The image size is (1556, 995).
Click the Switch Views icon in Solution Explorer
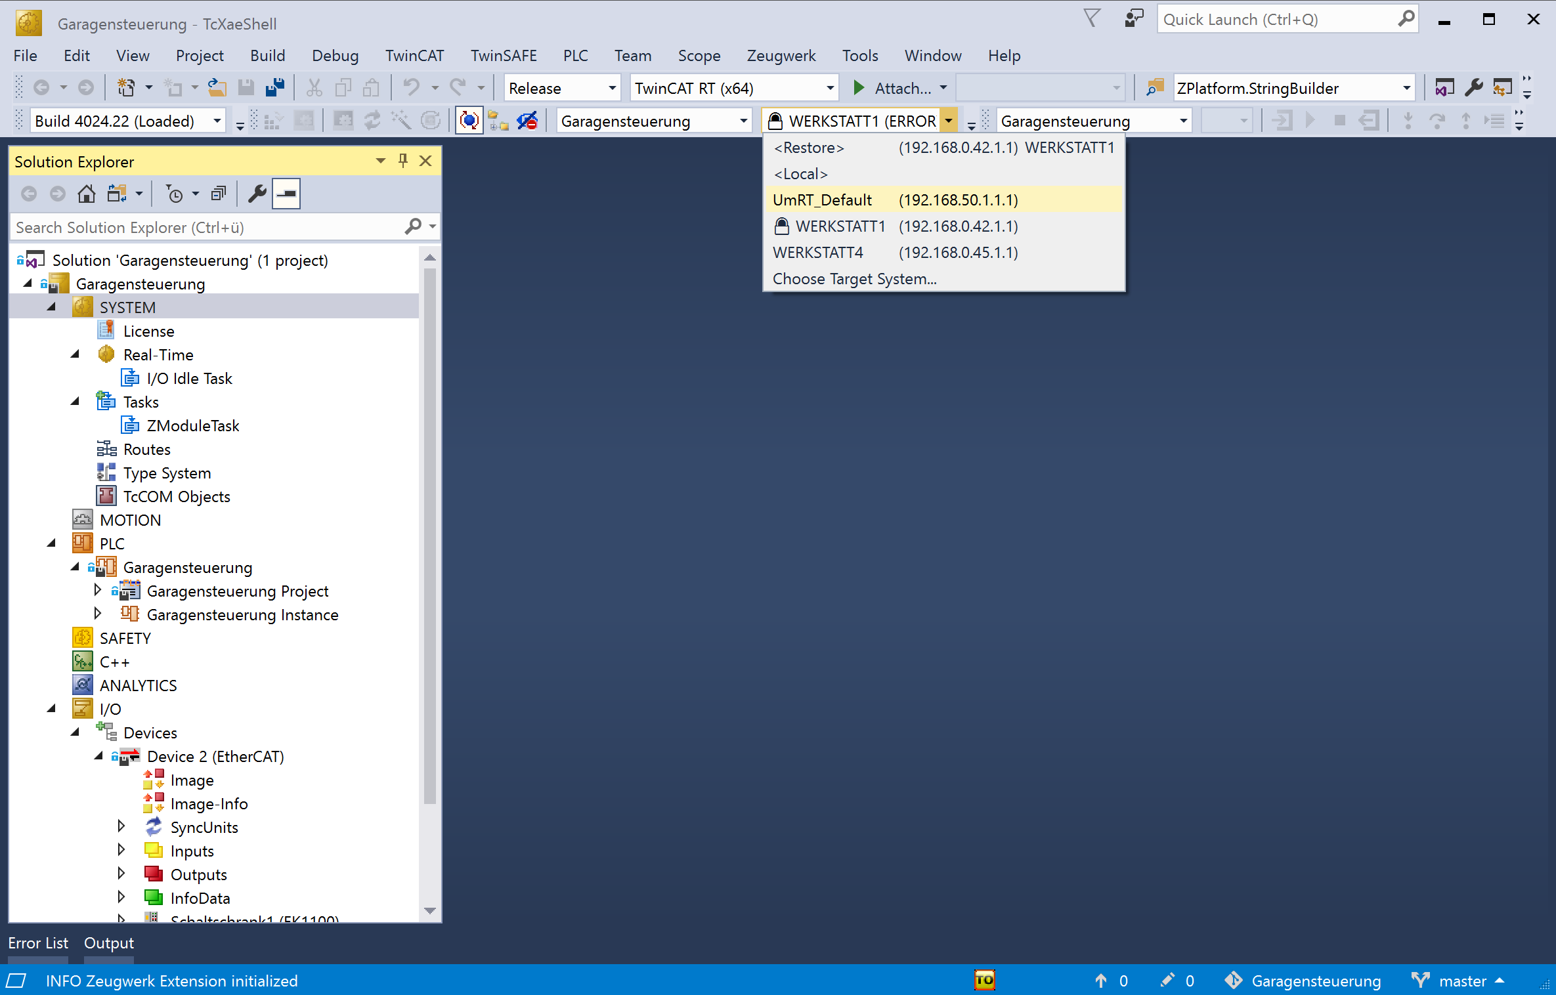click(117, 194)
